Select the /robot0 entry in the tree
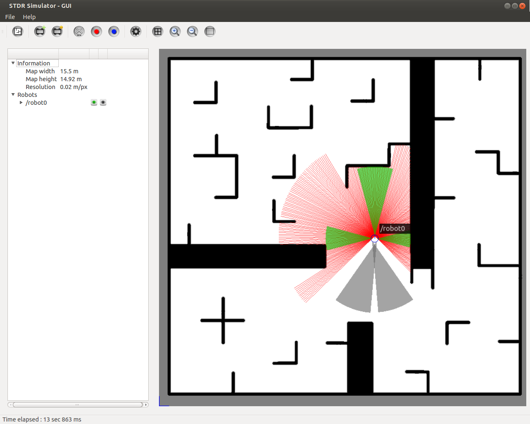Image resolution: width=530 pixels, height=424 pixels. 36,103
